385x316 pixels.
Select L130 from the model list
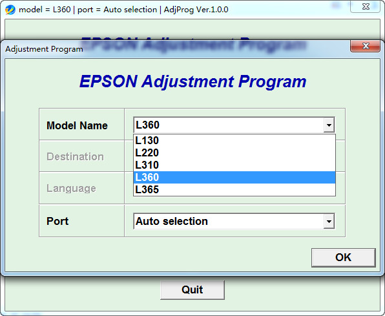coord(234,141)
